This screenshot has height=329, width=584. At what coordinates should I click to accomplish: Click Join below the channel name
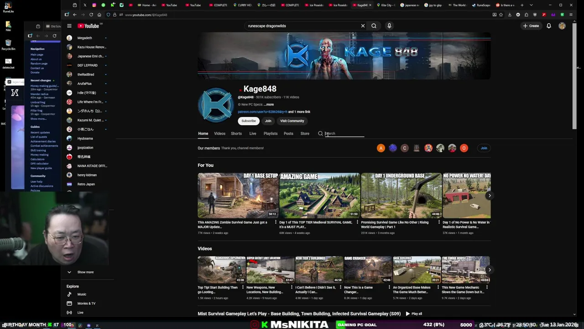268,121
